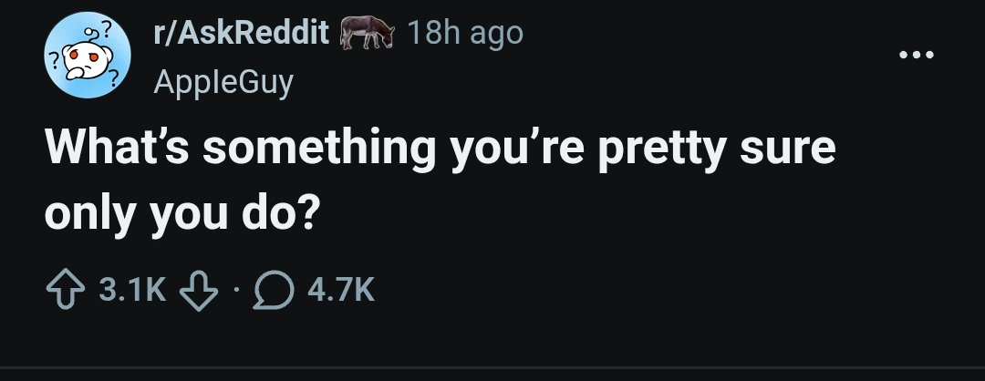Upvote the AskReddit post
The width and height of the screenshot is (985, 381).
pyautogui.click(x=67, y=290)
